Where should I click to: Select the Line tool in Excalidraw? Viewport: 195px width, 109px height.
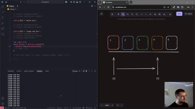146,14
